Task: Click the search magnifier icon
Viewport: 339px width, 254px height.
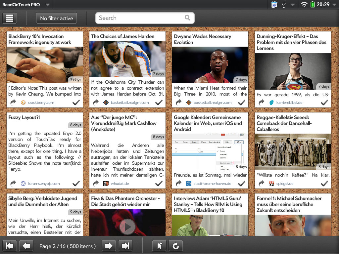Action: 187,18
